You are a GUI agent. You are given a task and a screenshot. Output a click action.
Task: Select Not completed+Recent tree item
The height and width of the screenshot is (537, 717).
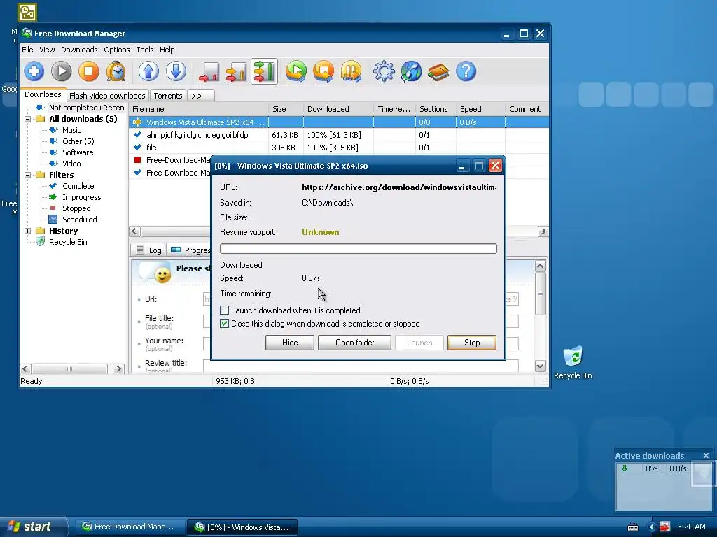click(86, 108)
